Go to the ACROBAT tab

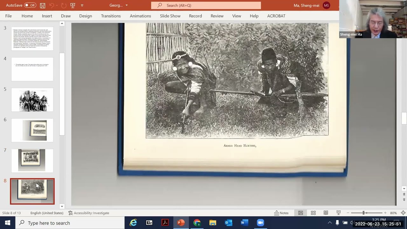276,16
